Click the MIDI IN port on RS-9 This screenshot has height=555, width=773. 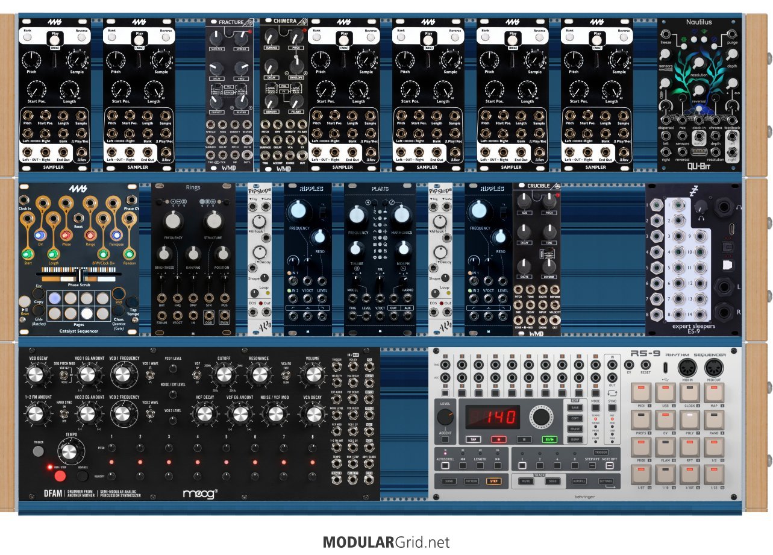tap(689, 367)
